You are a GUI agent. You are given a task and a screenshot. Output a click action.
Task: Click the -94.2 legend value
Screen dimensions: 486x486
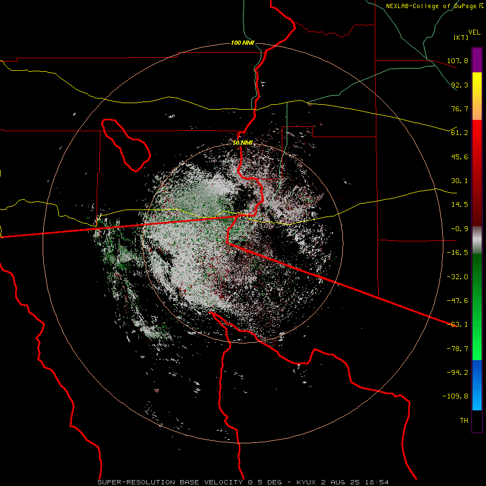coord(457,373)
